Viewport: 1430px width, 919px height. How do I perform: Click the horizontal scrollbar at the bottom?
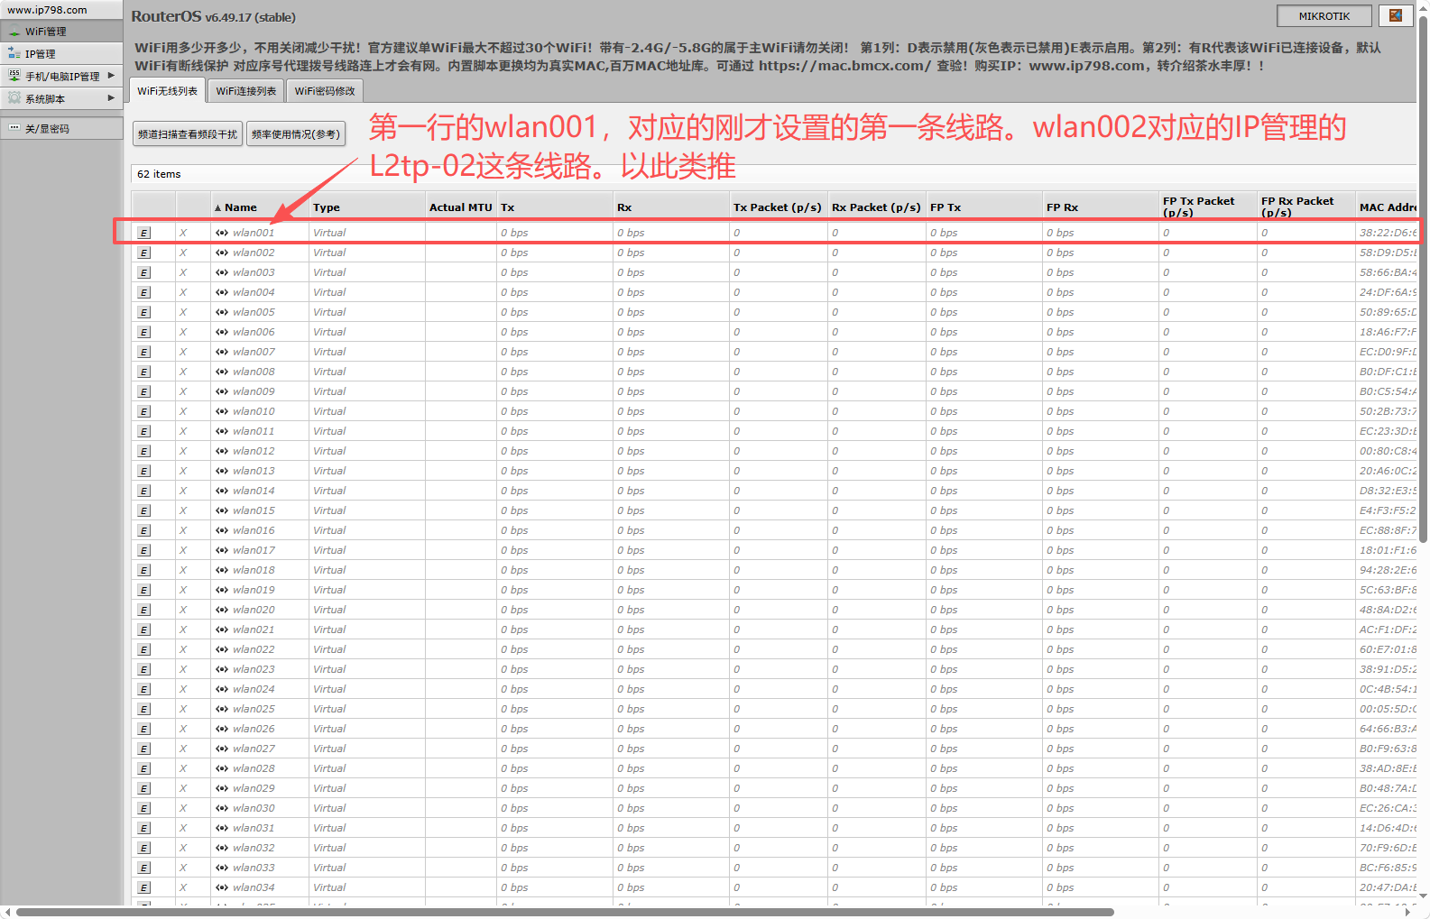coord(565,912)
